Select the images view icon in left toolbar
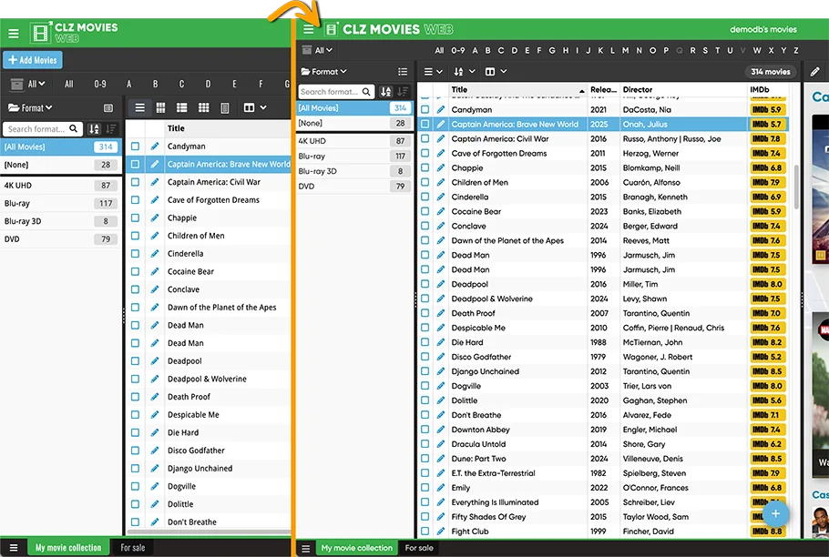829x557 pixels. (160, 108)
